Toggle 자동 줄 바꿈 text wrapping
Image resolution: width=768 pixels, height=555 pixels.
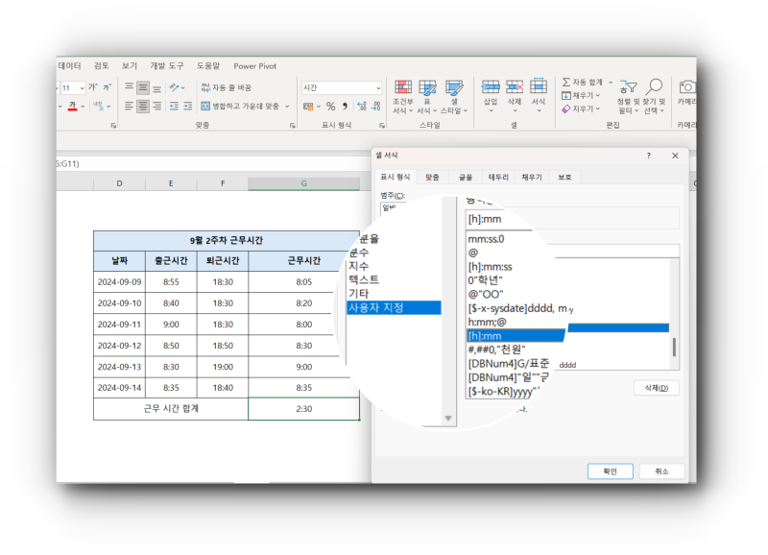[226, 87]
